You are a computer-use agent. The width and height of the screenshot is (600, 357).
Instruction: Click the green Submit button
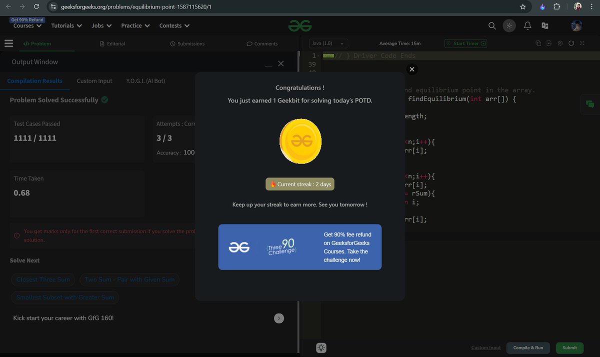(569, 347)
